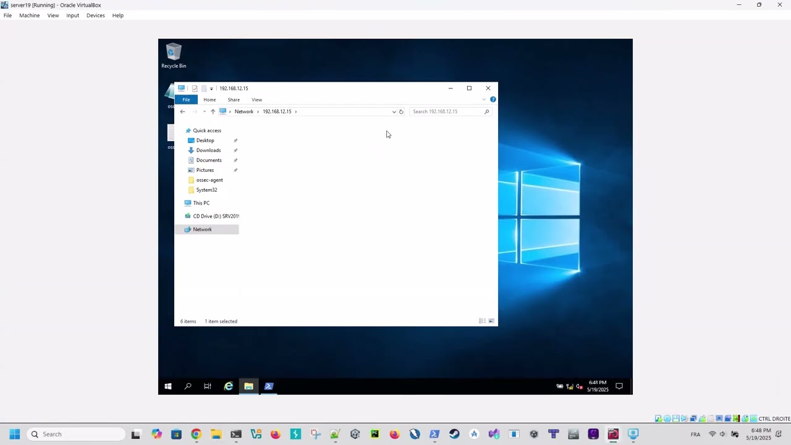This screenshot has height=445, width=791.
Task: Click the search magnifier icon in Explorer
Action: pyautogui.click(x=486, y=112)
